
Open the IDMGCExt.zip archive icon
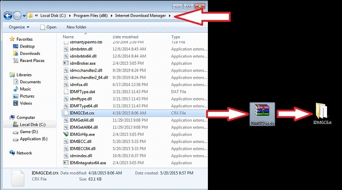point(262,112)
